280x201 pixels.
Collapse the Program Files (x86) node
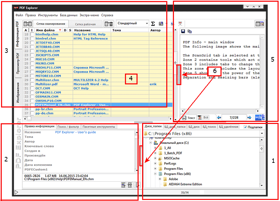click(155, 174)
